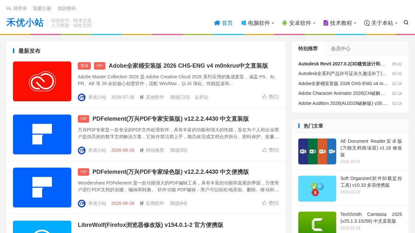The height and width of the screenshot is (233, 415).
Task: Click the Windows icon beside 电脑软件
Action: click(243, 23)
